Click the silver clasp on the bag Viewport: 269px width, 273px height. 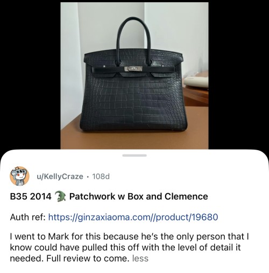pos(133,69)
